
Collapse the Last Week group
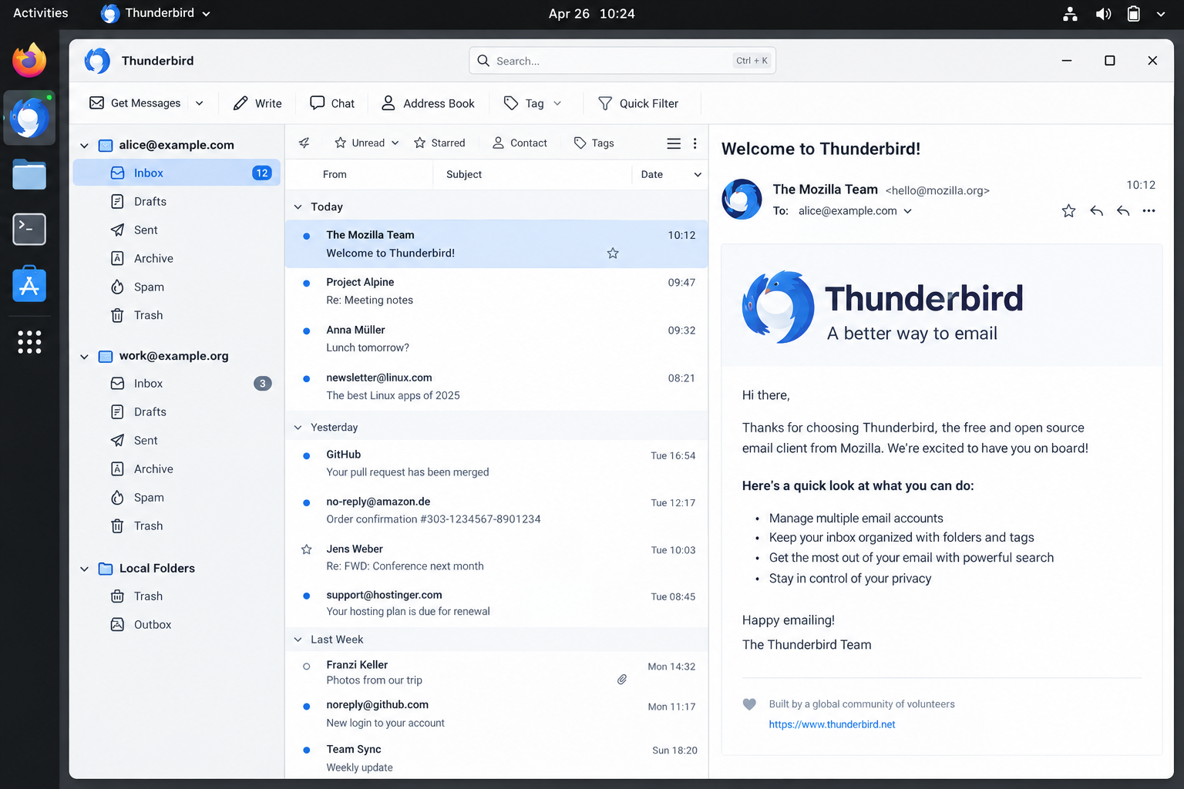298,640
